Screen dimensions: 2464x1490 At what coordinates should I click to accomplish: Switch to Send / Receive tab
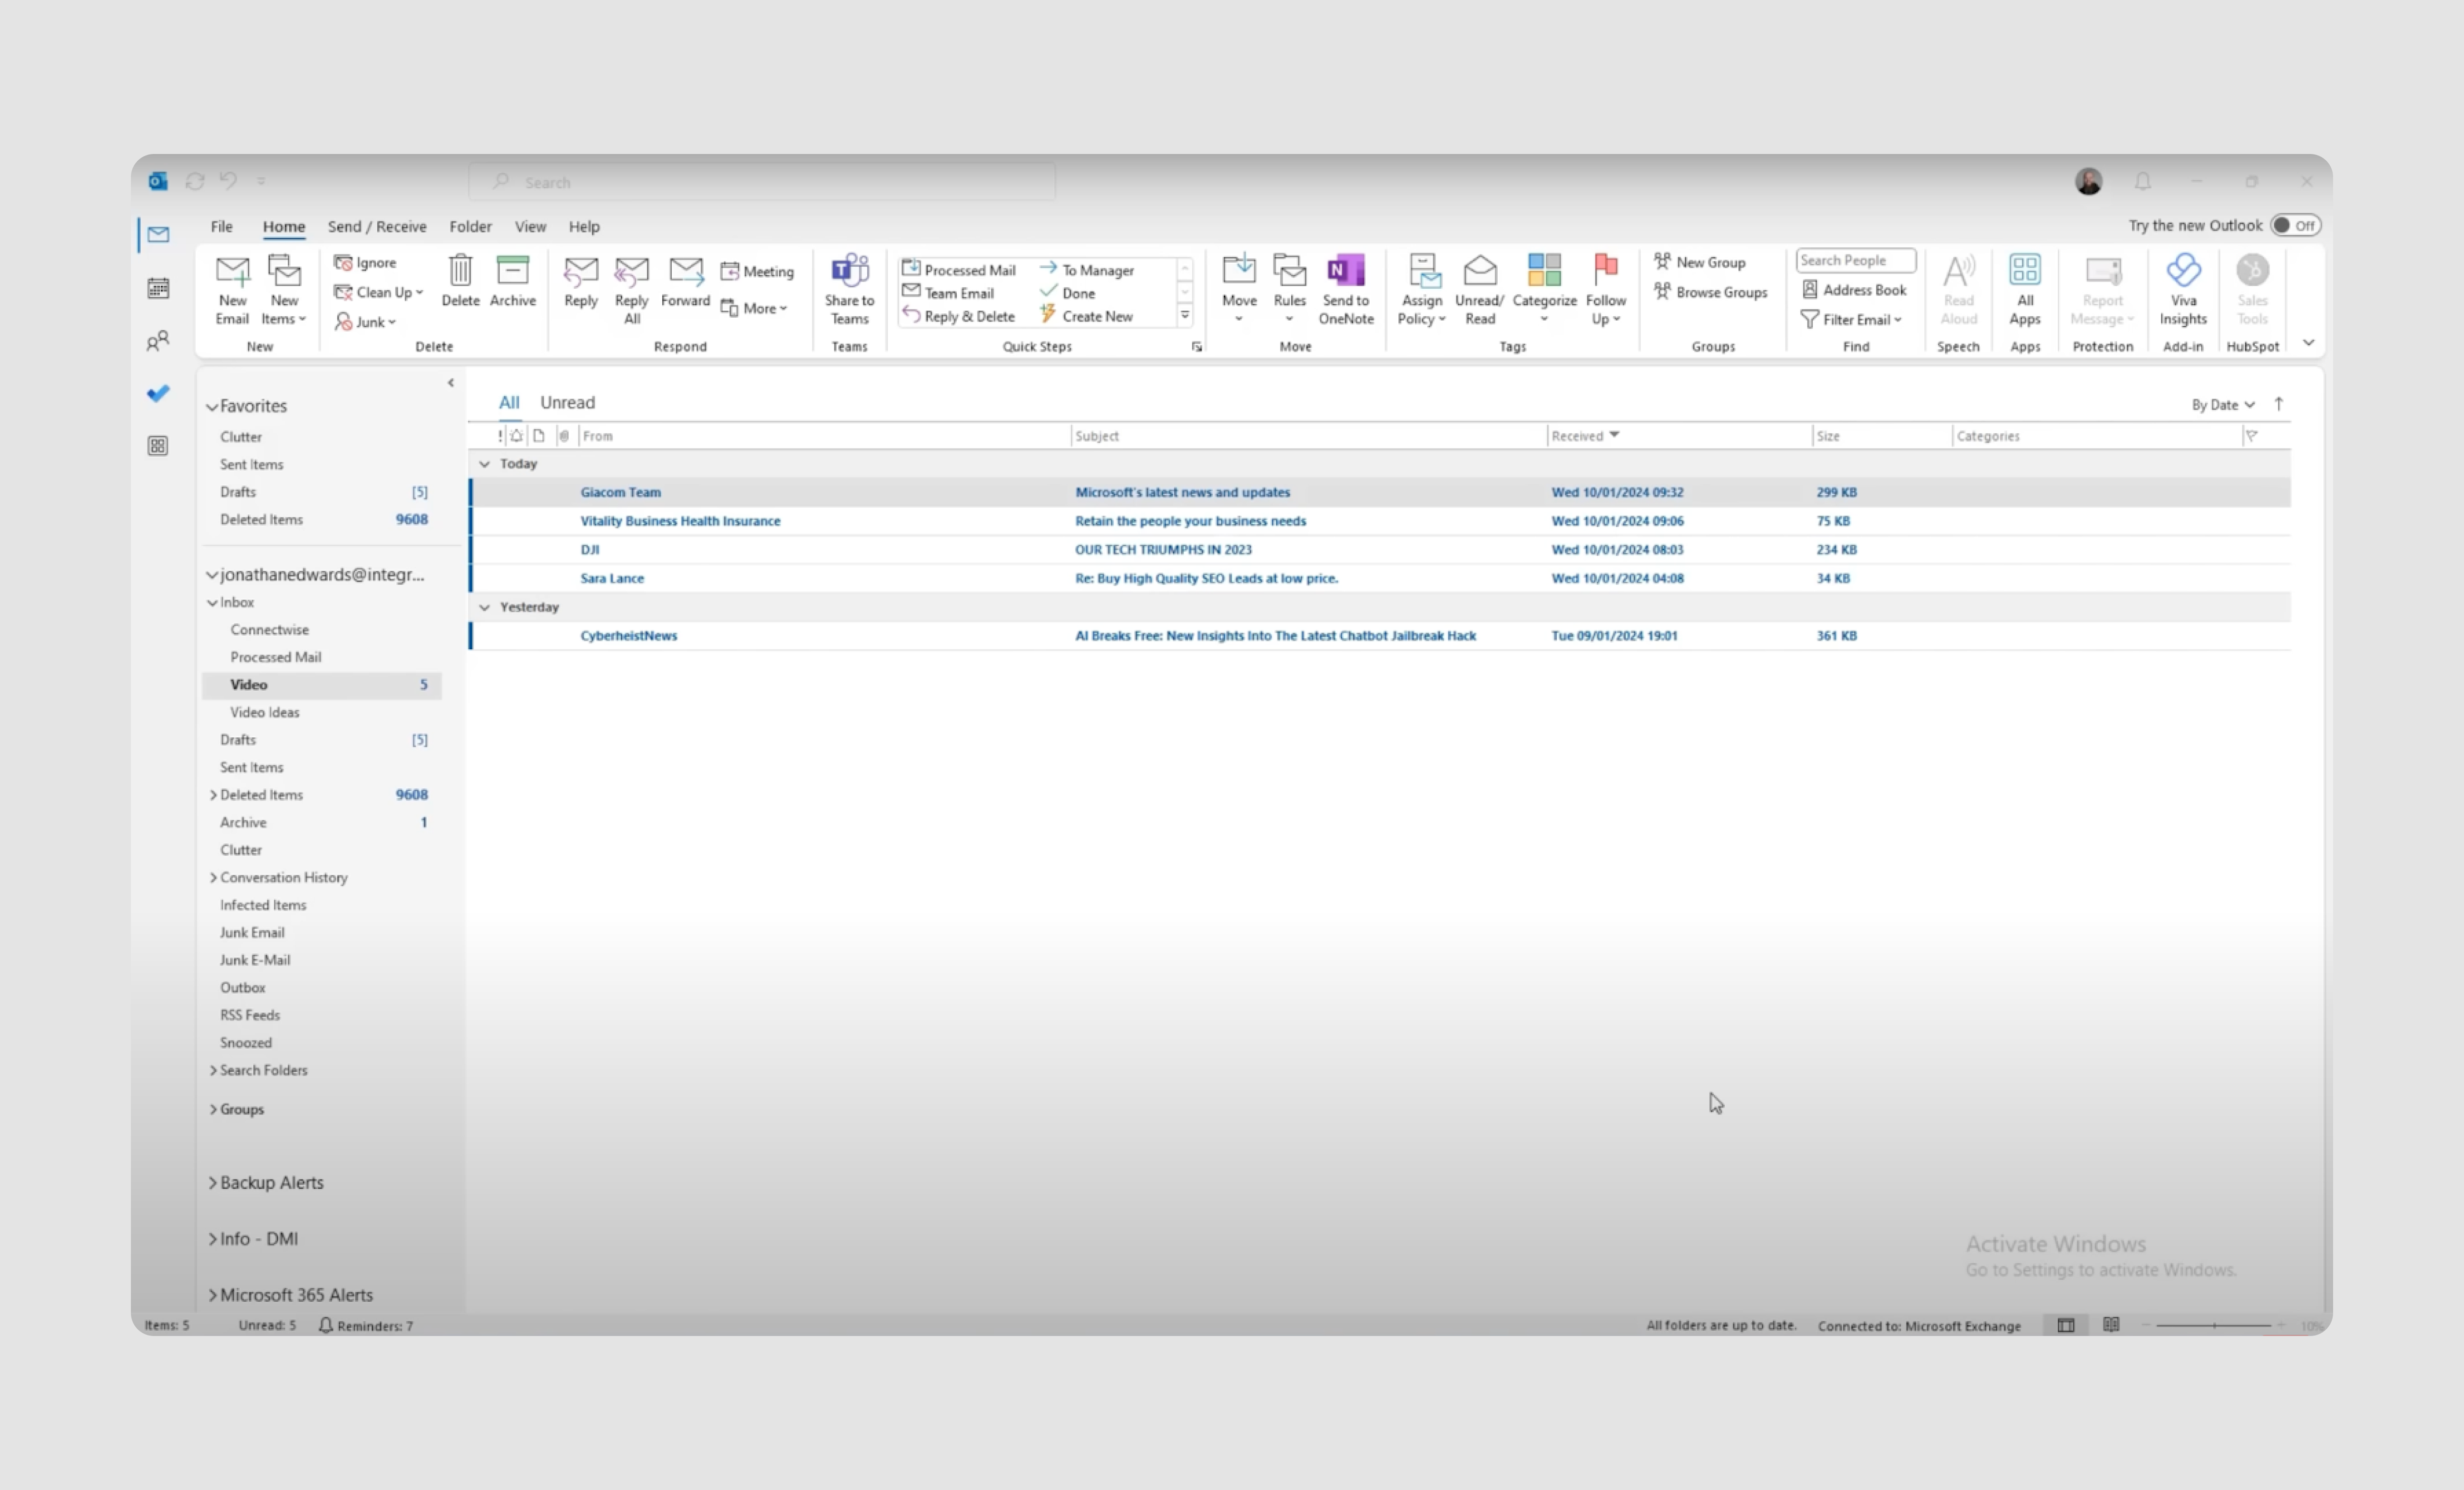pos(376,227)
